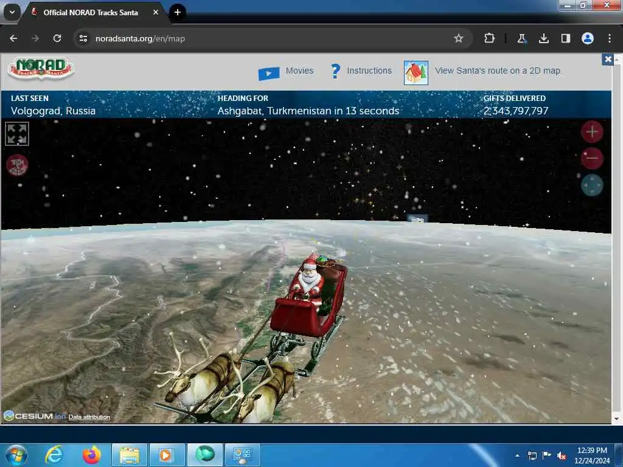Bookmark this page with the star icon
This screenshot has width=623, height=467.
tap(459, 38)
